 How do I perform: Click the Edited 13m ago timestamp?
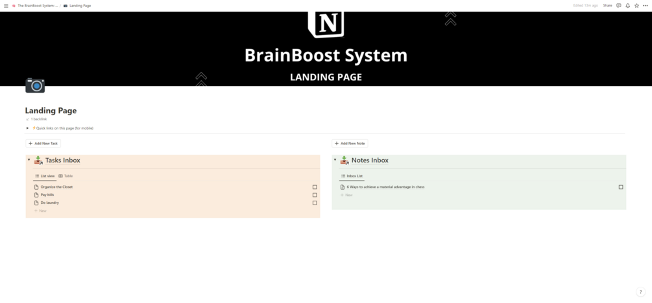(x=585, y=6)
